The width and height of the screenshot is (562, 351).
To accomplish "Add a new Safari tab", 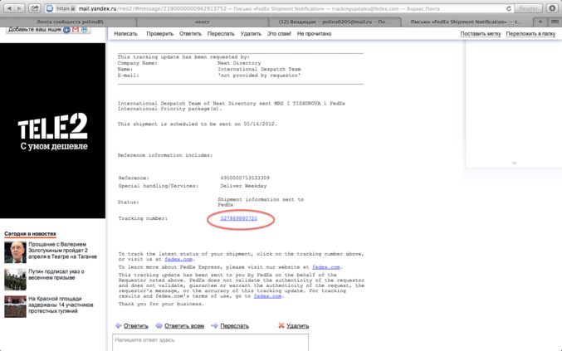I will click(540, 22).
